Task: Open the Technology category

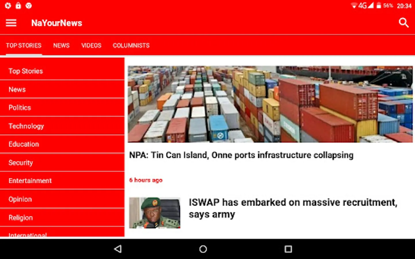Action: 62,126
